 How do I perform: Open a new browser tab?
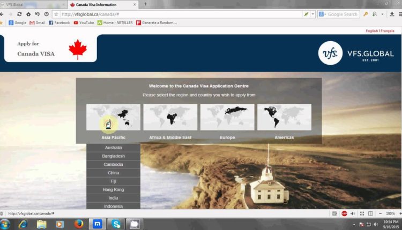(145, 4)
